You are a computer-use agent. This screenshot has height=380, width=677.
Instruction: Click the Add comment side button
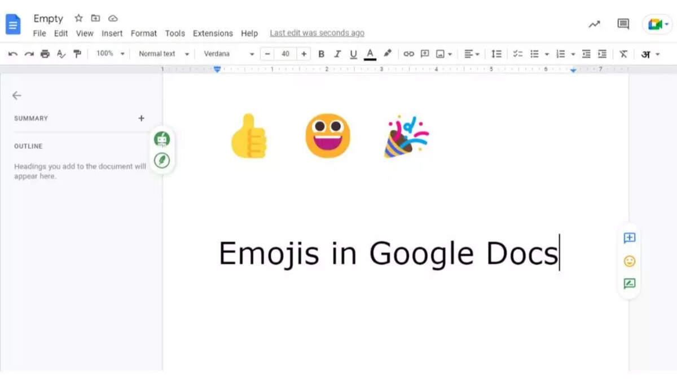630,238
